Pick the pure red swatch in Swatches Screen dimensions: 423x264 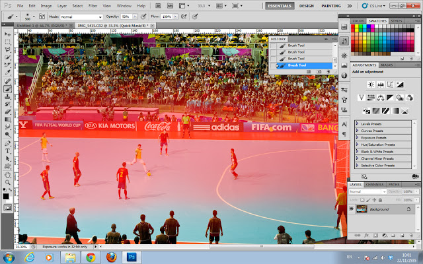(353, 26)
